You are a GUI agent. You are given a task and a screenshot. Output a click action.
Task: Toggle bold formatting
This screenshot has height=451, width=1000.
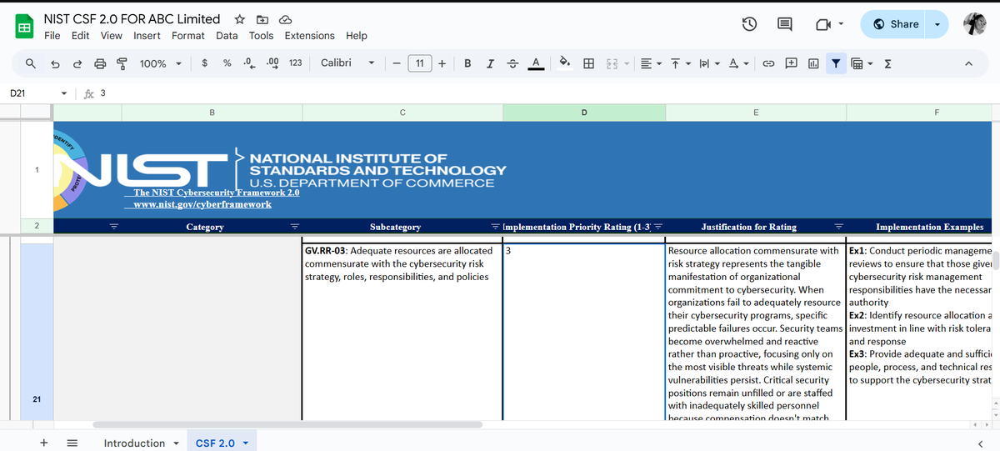click(x=467, y=63)
